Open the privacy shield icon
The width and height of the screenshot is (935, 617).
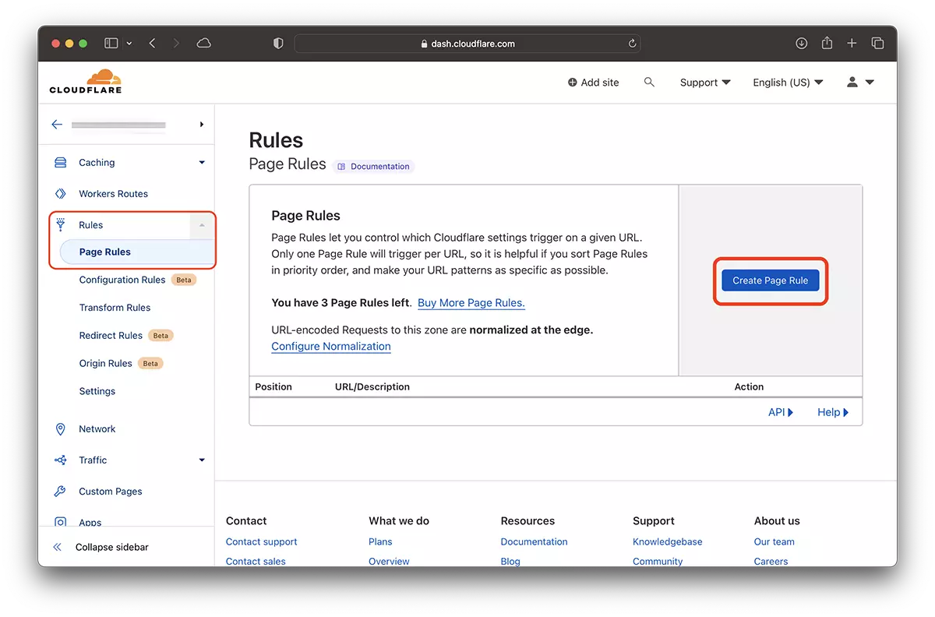tap(278, 44)
